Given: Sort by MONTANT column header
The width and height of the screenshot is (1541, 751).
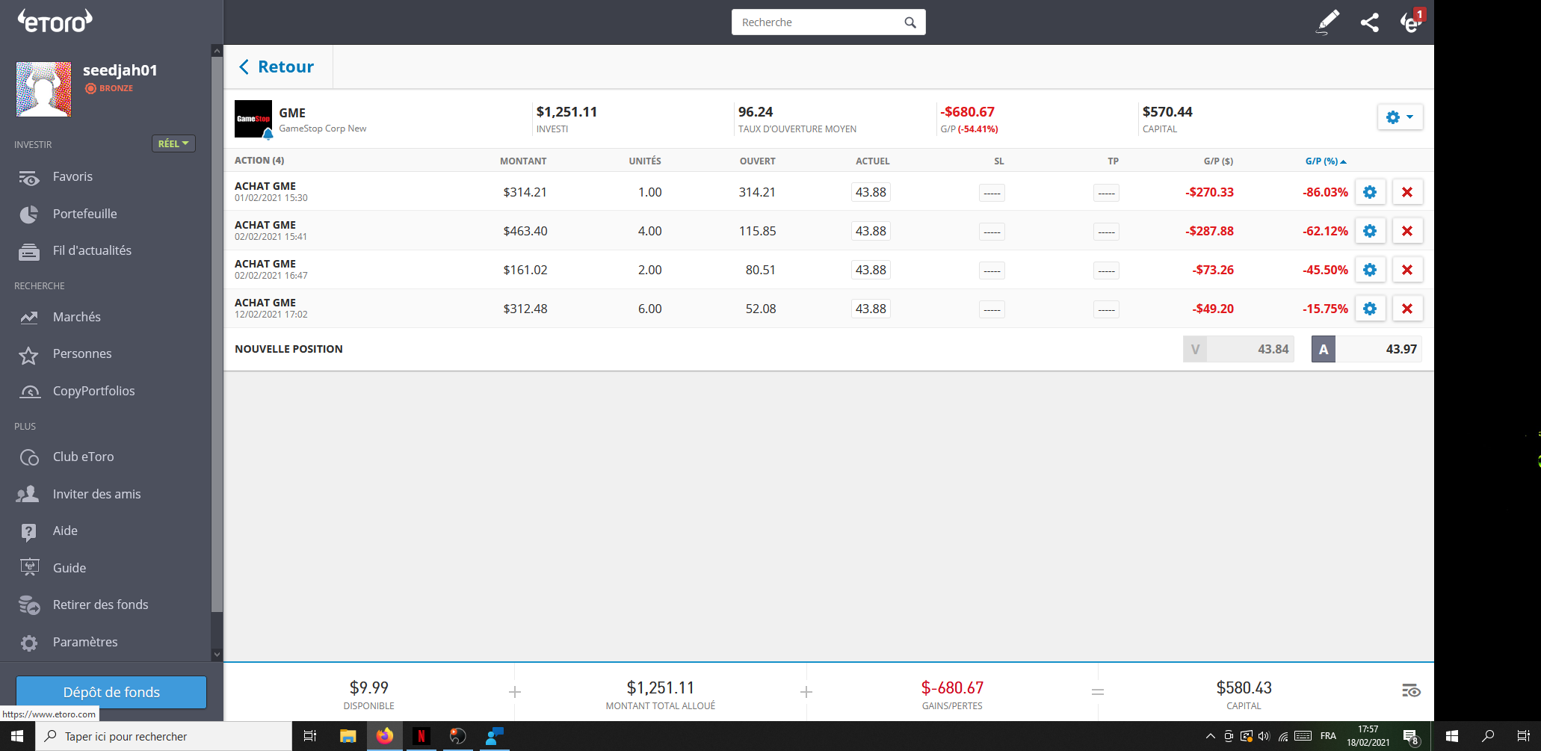Looking at the screenshot, I should [523, 161].
